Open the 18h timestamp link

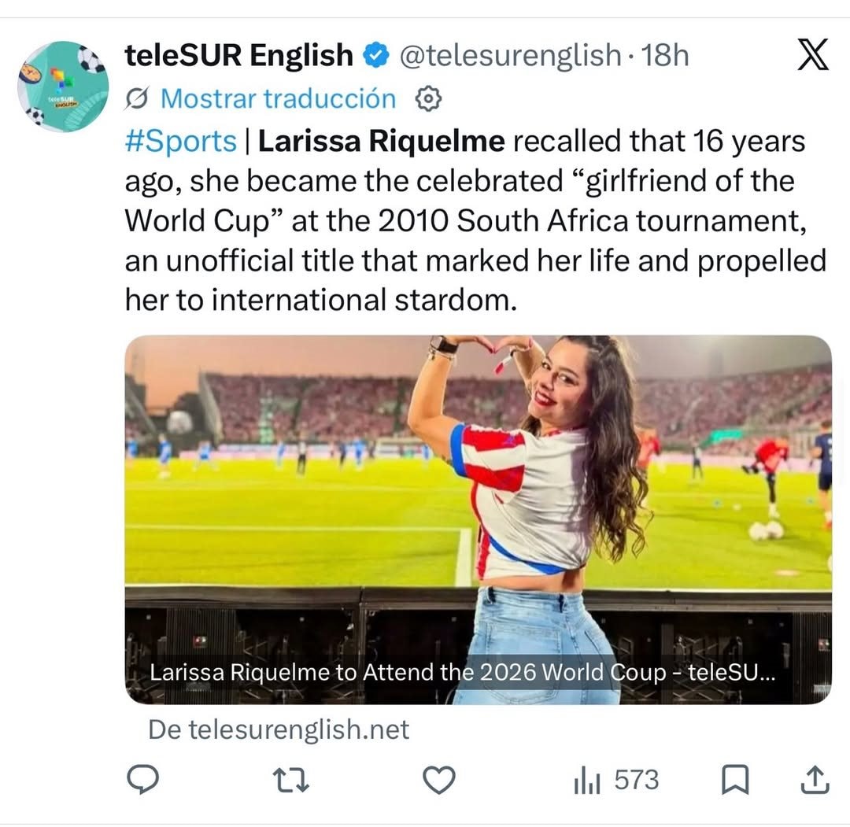pyautogui.click(x=665, y=55)
